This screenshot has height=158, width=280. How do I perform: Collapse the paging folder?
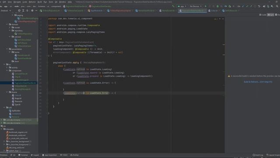pos(13,15)
